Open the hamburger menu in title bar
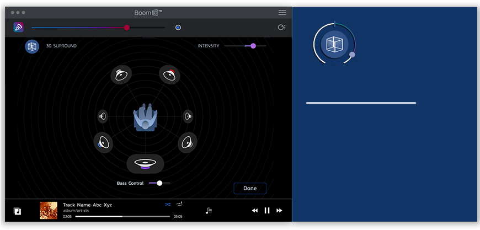The height and width of the screenshot is (230, 480). coord(282,13)
